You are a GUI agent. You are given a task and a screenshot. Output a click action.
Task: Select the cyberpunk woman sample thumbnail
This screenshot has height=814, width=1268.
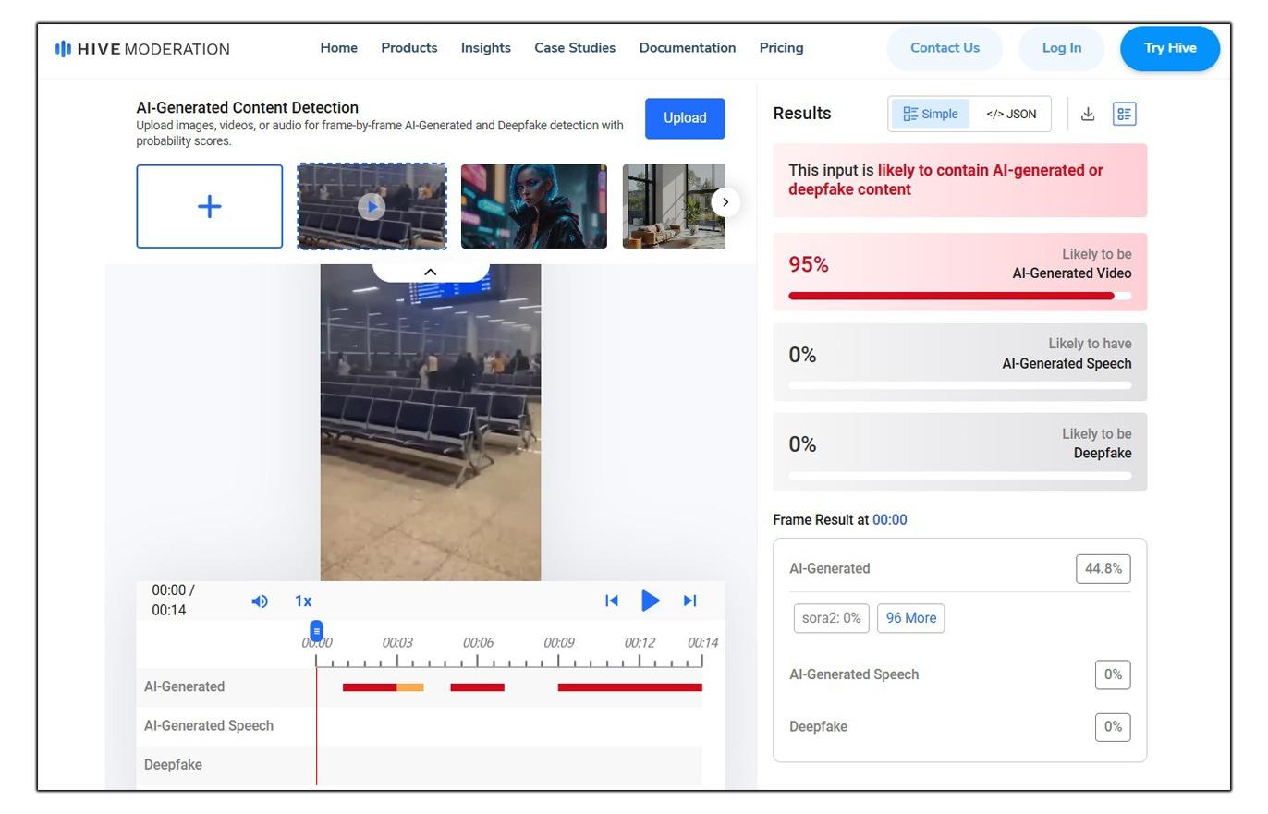pos(533,206)
